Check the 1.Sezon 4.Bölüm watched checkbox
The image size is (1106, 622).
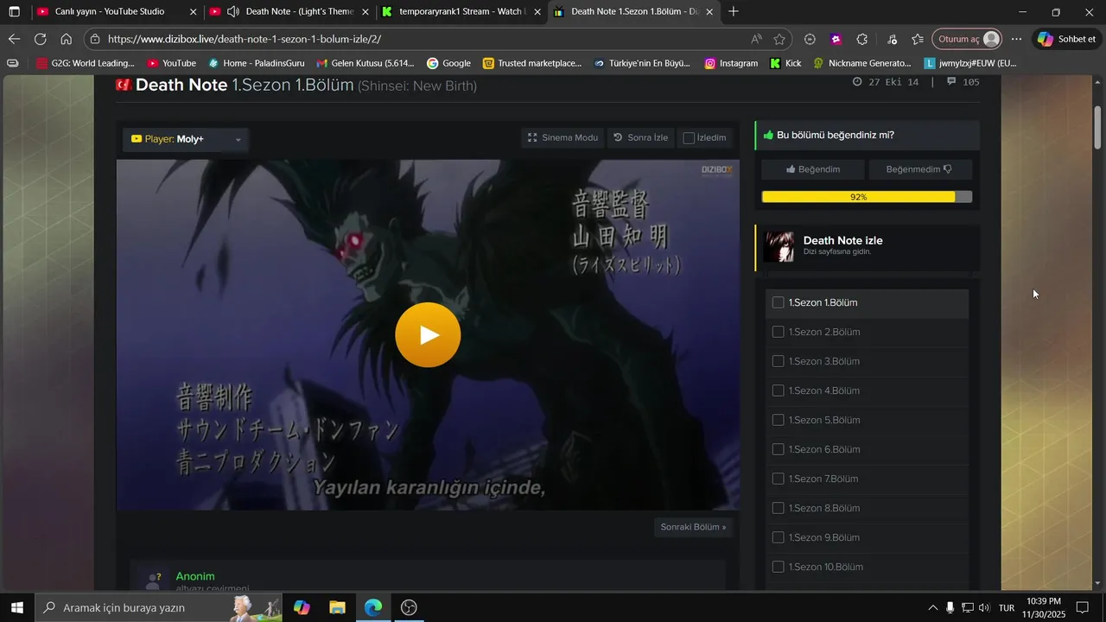coord(778,390)
